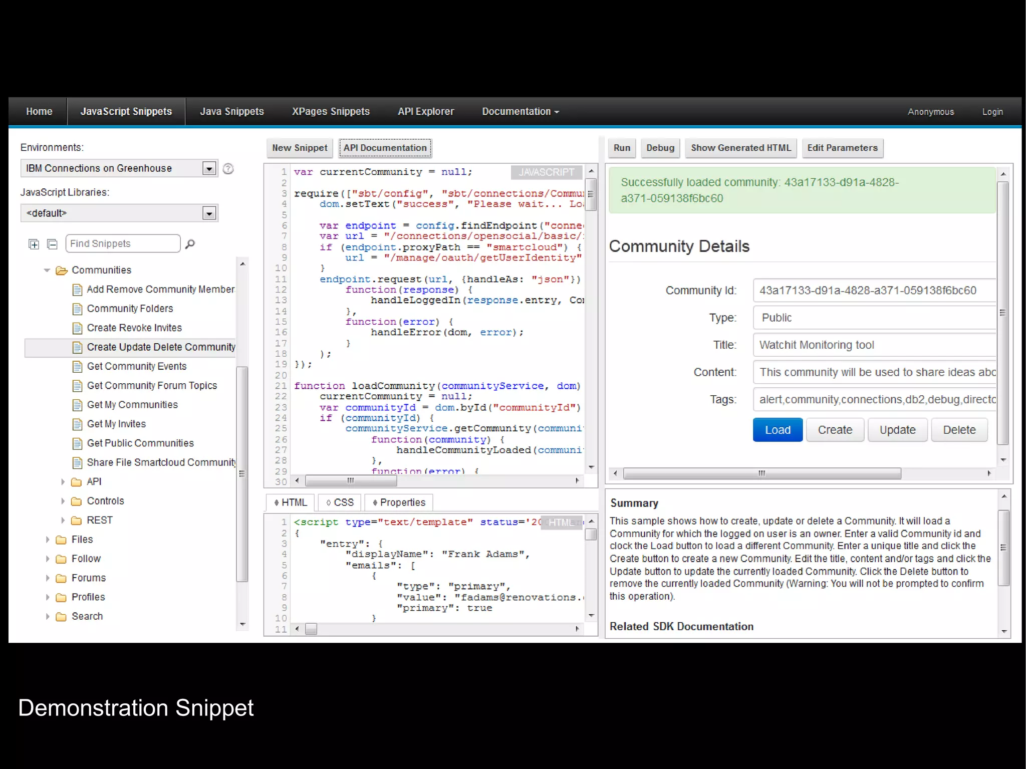Click Show Generated HTML button
This screenshot has width=1026, height=769.
coord(741,148)
